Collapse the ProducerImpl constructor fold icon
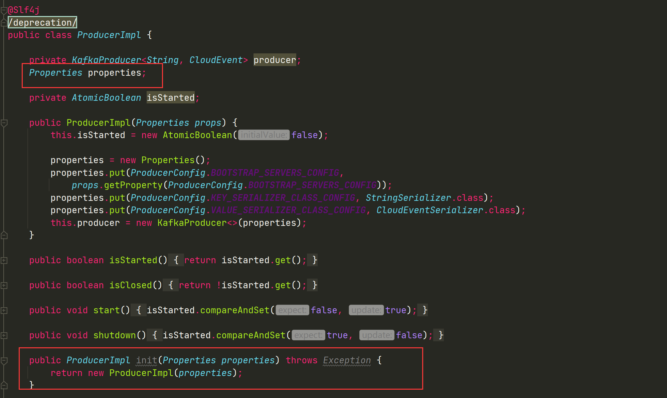Viewport: 667px width, 398px height. tap(4, 123)
